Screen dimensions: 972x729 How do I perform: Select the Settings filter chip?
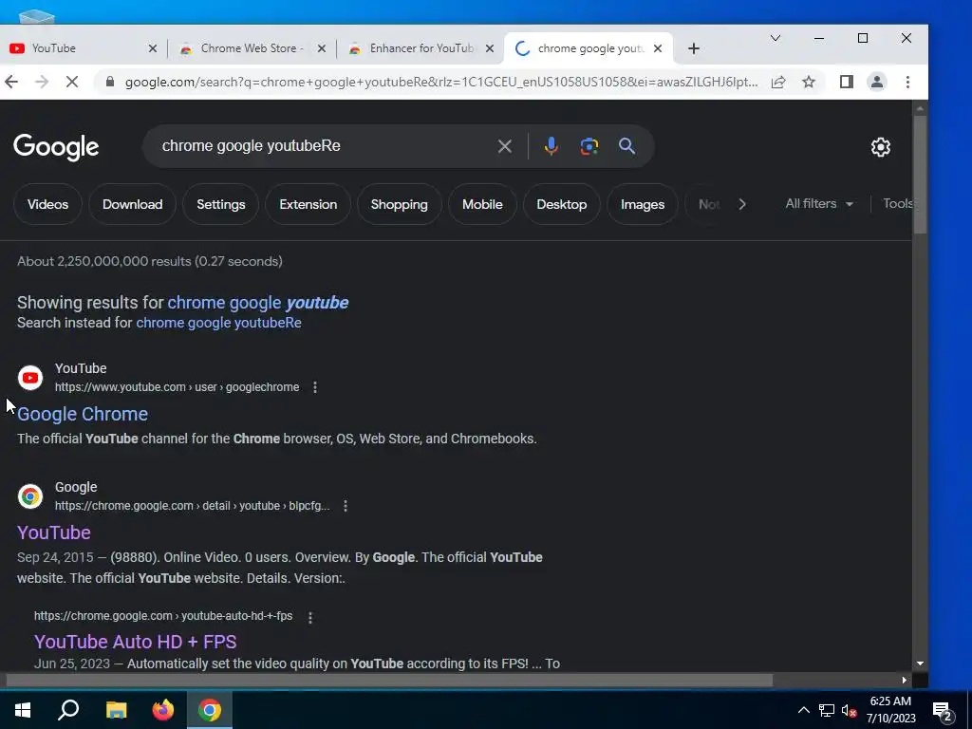(220, 204)
